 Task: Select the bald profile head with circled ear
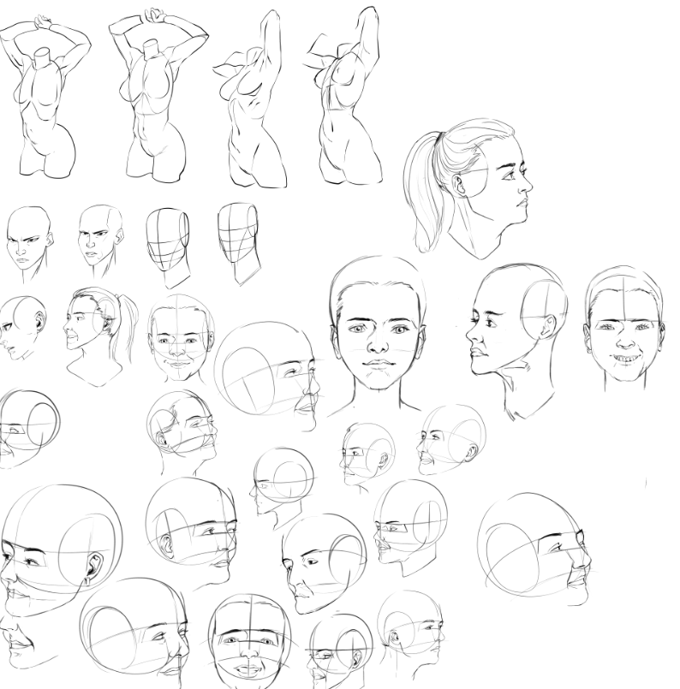516,342
